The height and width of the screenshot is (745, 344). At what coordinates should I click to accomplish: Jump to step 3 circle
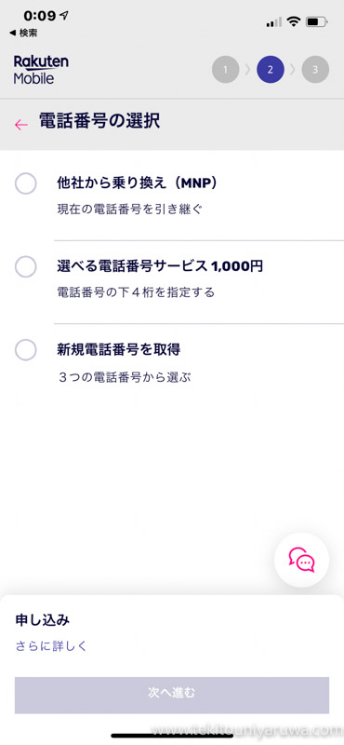pos(315,70)
